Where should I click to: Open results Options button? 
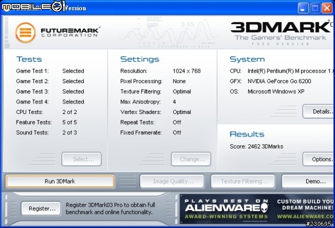tap(319, 159)
